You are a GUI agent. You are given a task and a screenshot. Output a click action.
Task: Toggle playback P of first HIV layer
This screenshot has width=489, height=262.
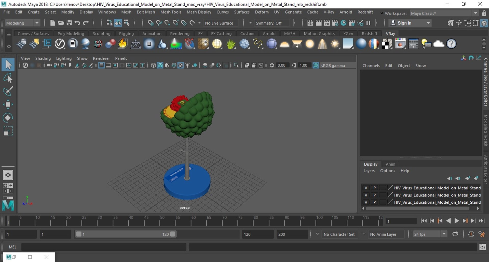tap(374, 188)
